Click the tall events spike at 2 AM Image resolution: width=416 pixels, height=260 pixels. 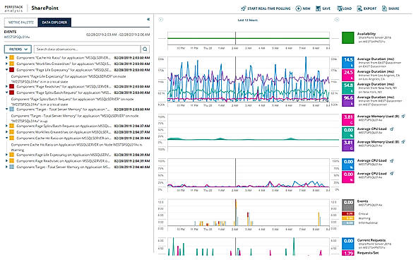(236, 212)
